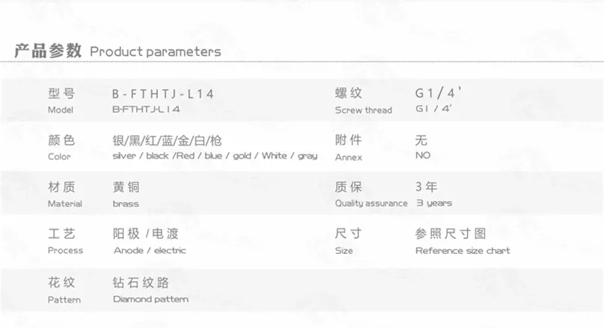Click the Screw thread label
The image size is (604, 328).
[363, 110]
